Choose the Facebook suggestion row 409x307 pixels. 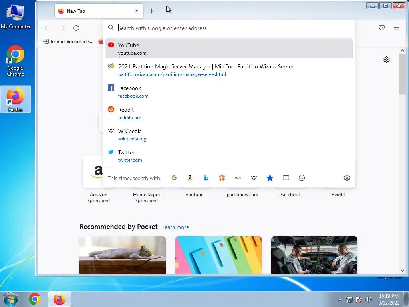[229, 92]
